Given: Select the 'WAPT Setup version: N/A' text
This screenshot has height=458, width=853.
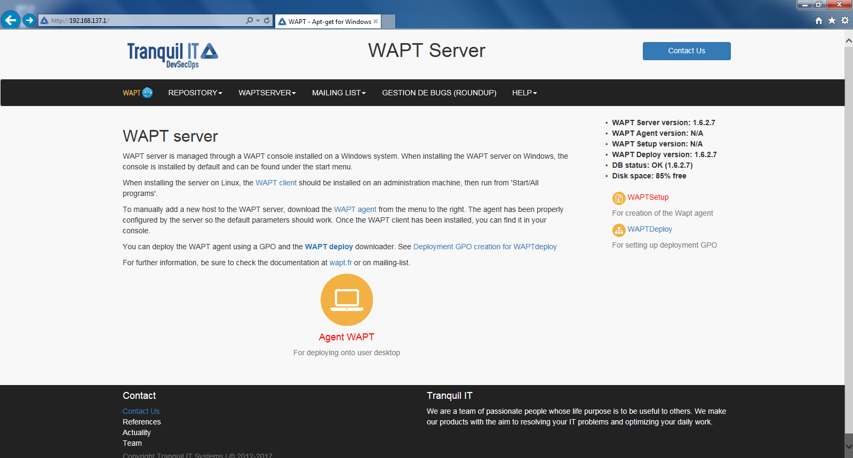Looking at the screenshot, I should (657, 144).
